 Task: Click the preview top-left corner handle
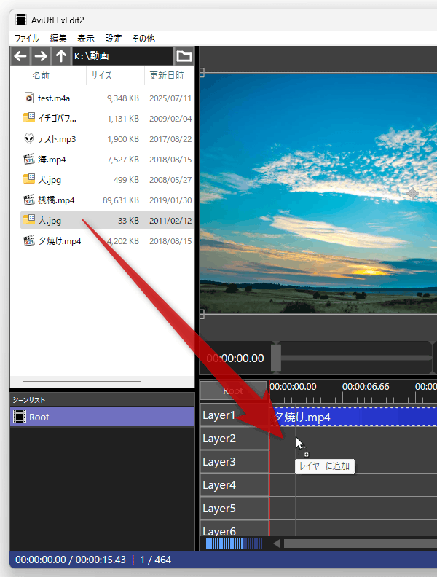click(202, 73)
